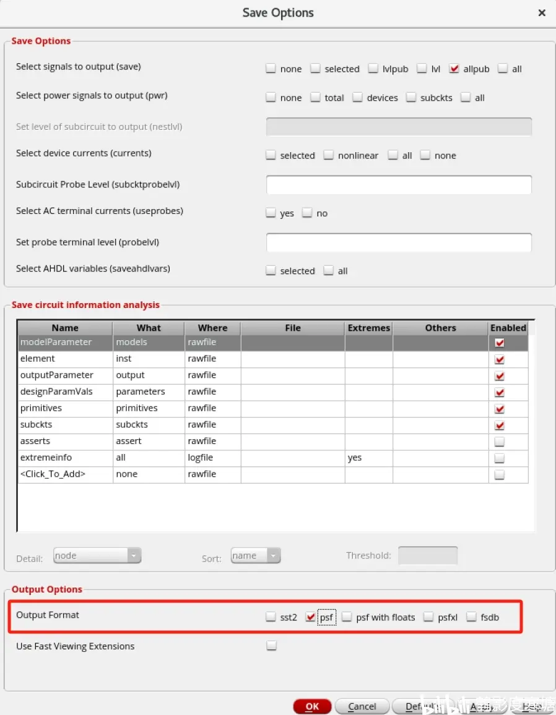Toggle the psf output format checkbox
This screenshot has width=556, height=715.
click(310, 617)
